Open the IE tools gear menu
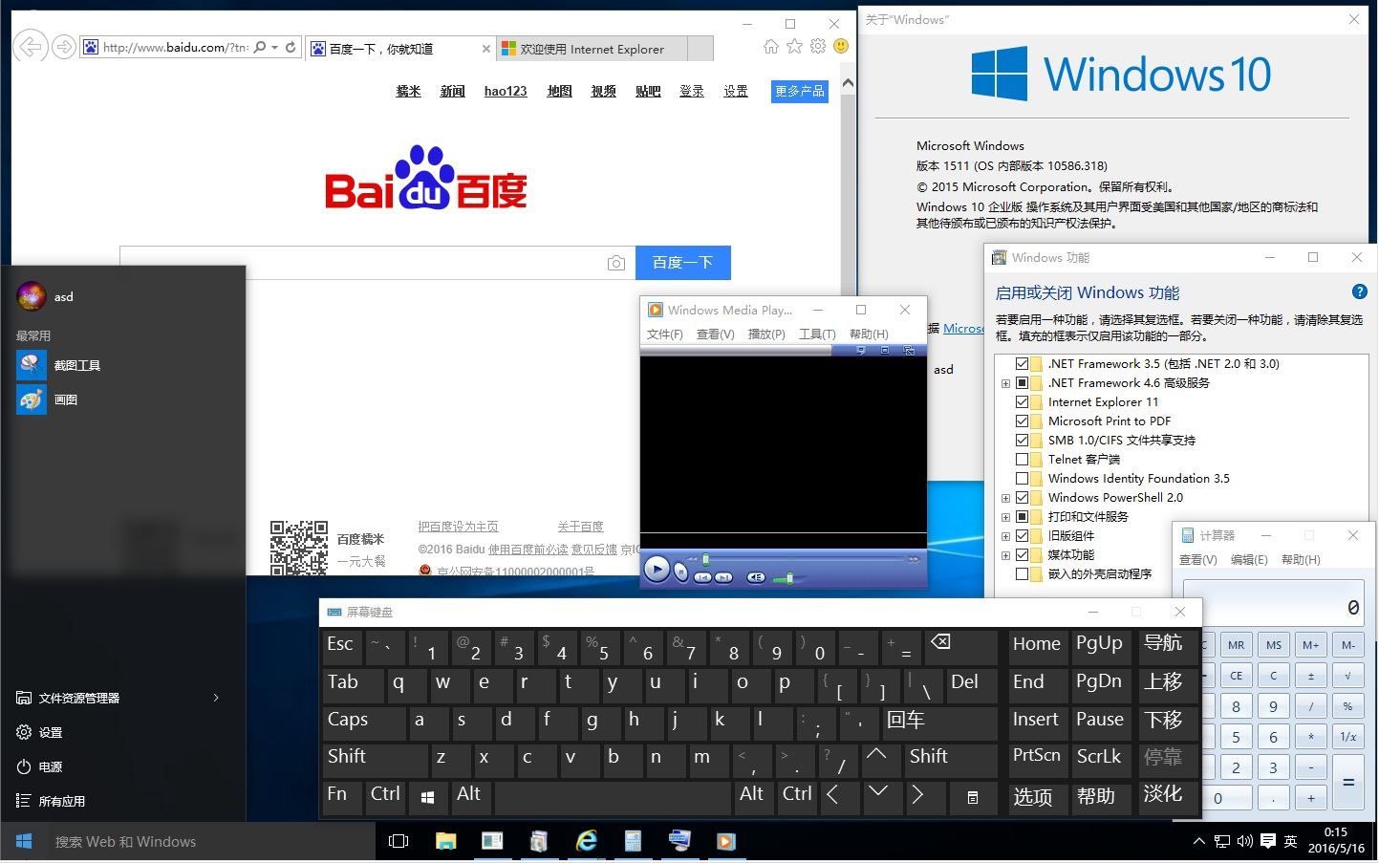 818,46
